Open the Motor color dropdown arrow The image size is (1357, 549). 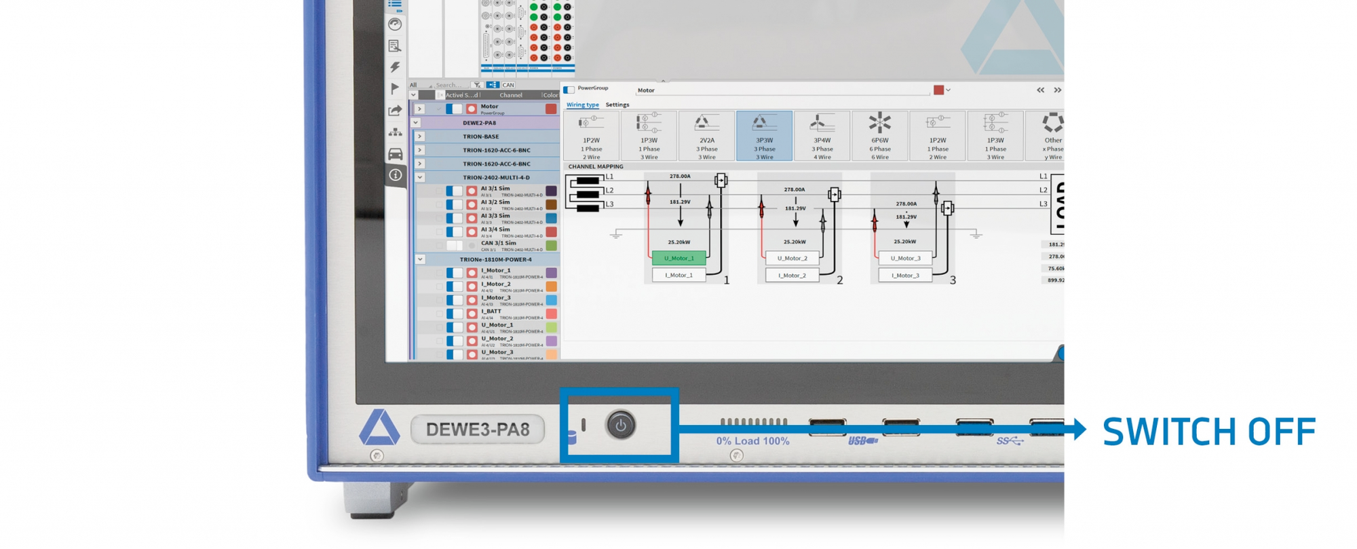pyautogui.click(x=949, y=90)
